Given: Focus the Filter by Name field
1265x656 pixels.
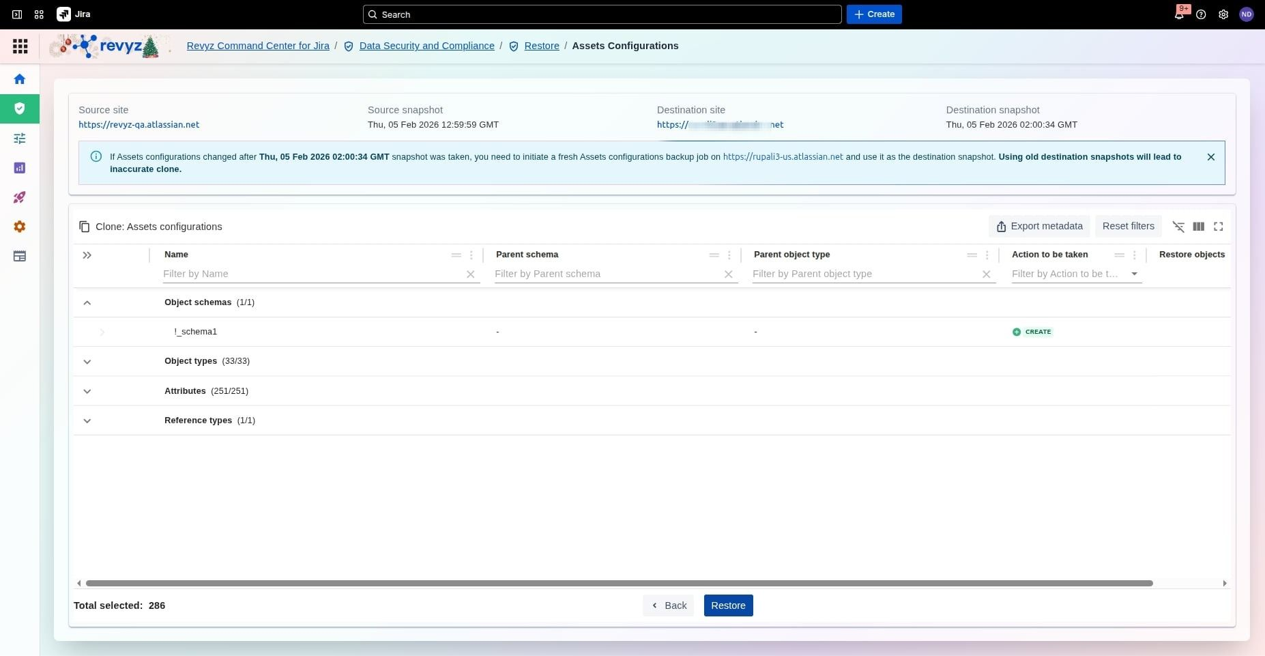Looking at the screenshot, I should click(x=311, y=274).
